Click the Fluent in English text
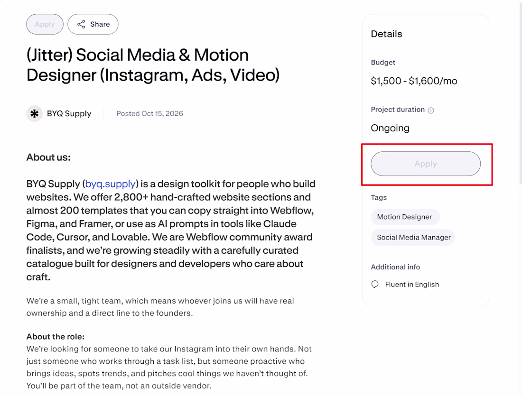 click(x=412, y=285)
